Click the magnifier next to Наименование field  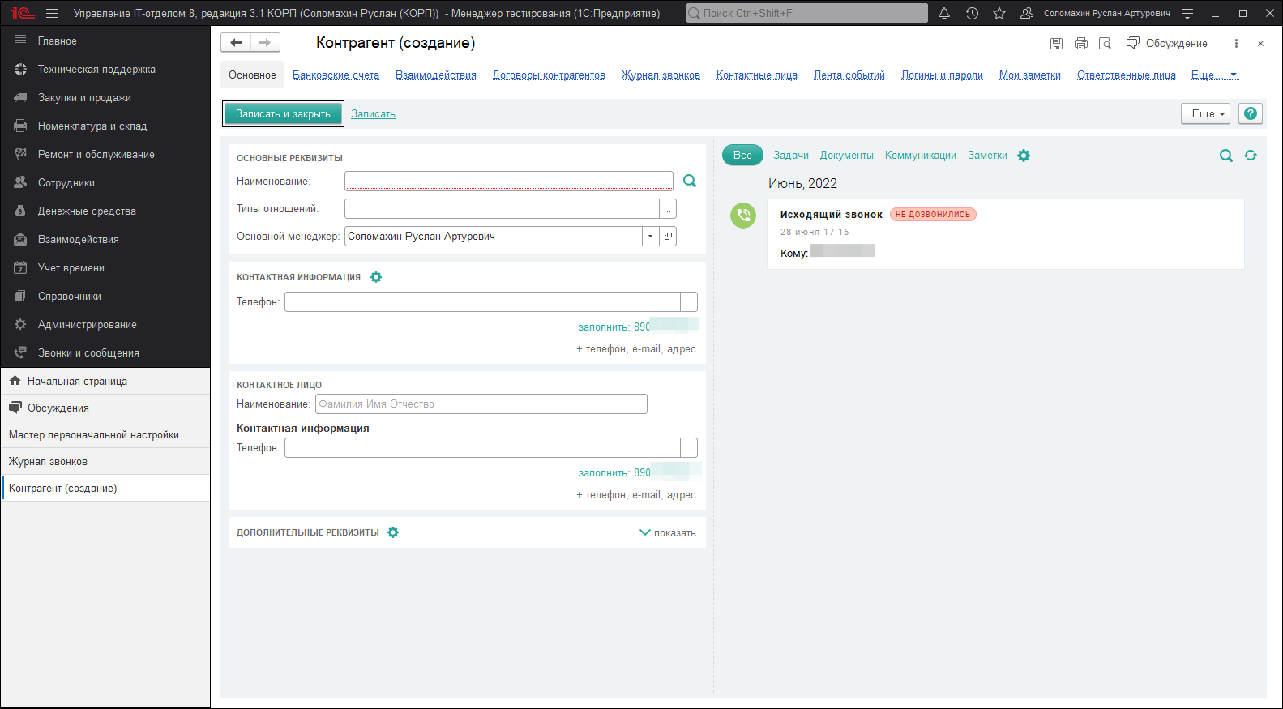(690, 182)
